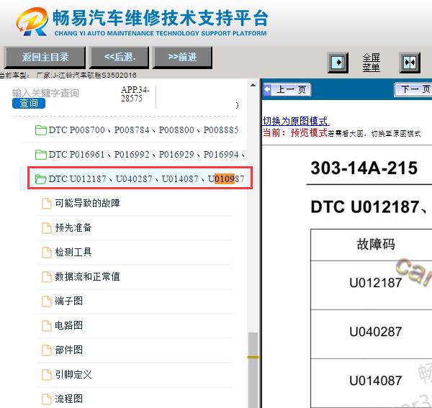Click fault code cell U040287
Image resolution: width=432 pixels, height=408 pixels.
coord(375,332)
